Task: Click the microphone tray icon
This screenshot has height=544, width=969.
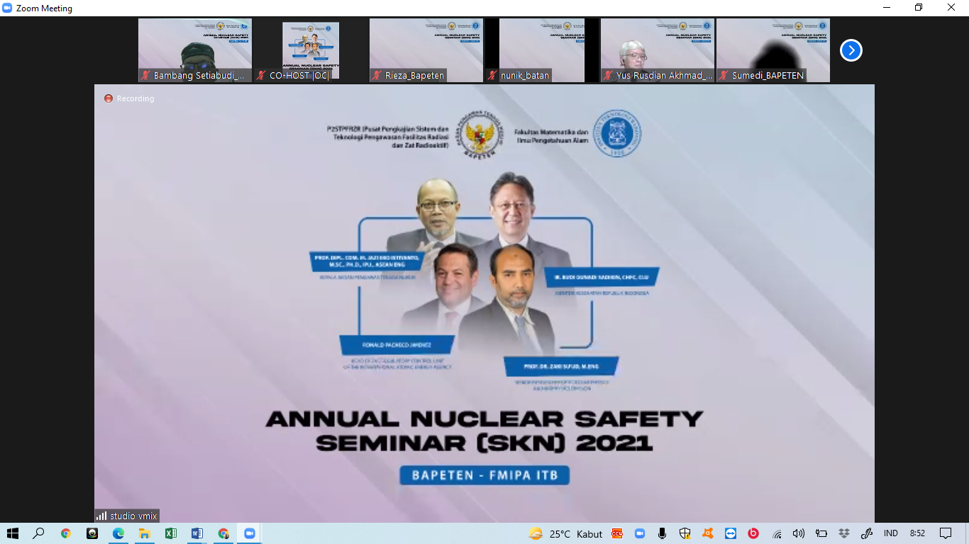Action: (x=662, y=533)
